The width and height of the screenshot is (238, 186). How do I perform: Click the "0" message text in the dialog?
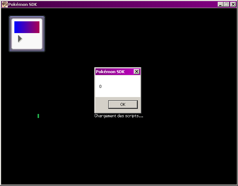click(x=100, y=86)
